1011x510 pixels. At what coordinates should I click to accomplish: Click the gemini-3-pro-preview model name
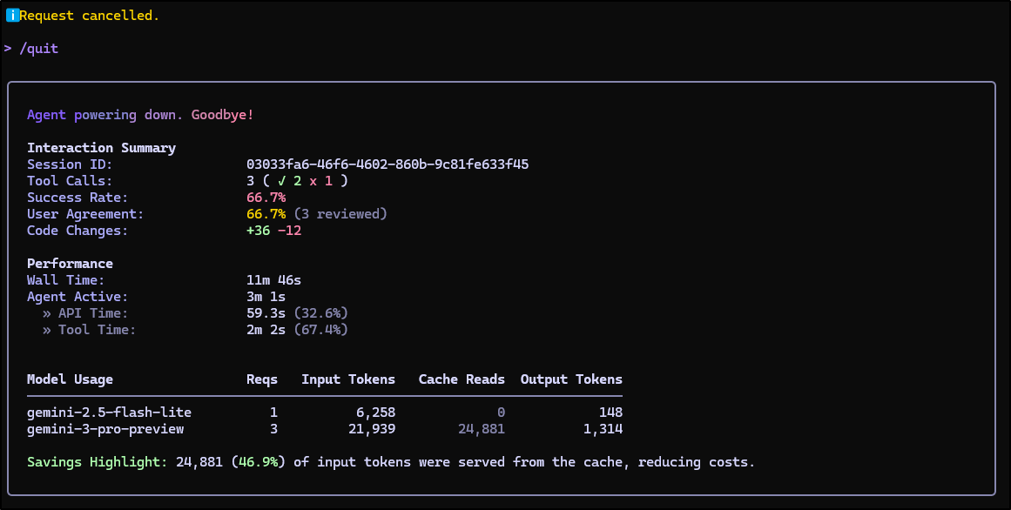click(105, 429)
